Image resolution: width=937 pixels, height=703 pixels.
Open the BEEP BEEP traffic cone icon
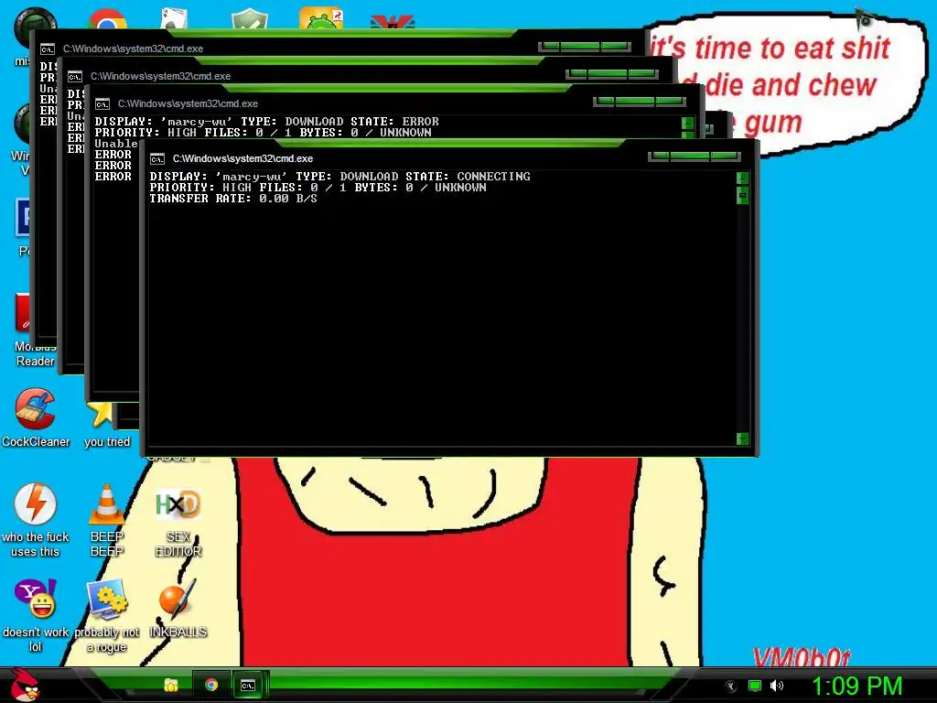click(107, 520)
